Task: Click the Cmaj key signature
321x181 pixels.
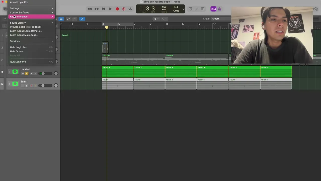Action: [x=176, y=11]
